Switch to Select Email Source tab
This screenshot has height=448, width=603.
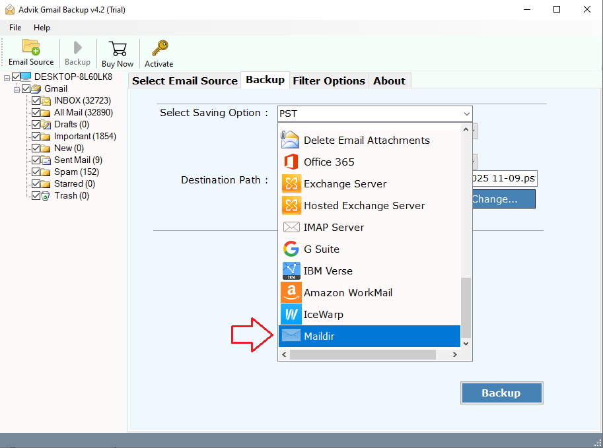(185, 80)
